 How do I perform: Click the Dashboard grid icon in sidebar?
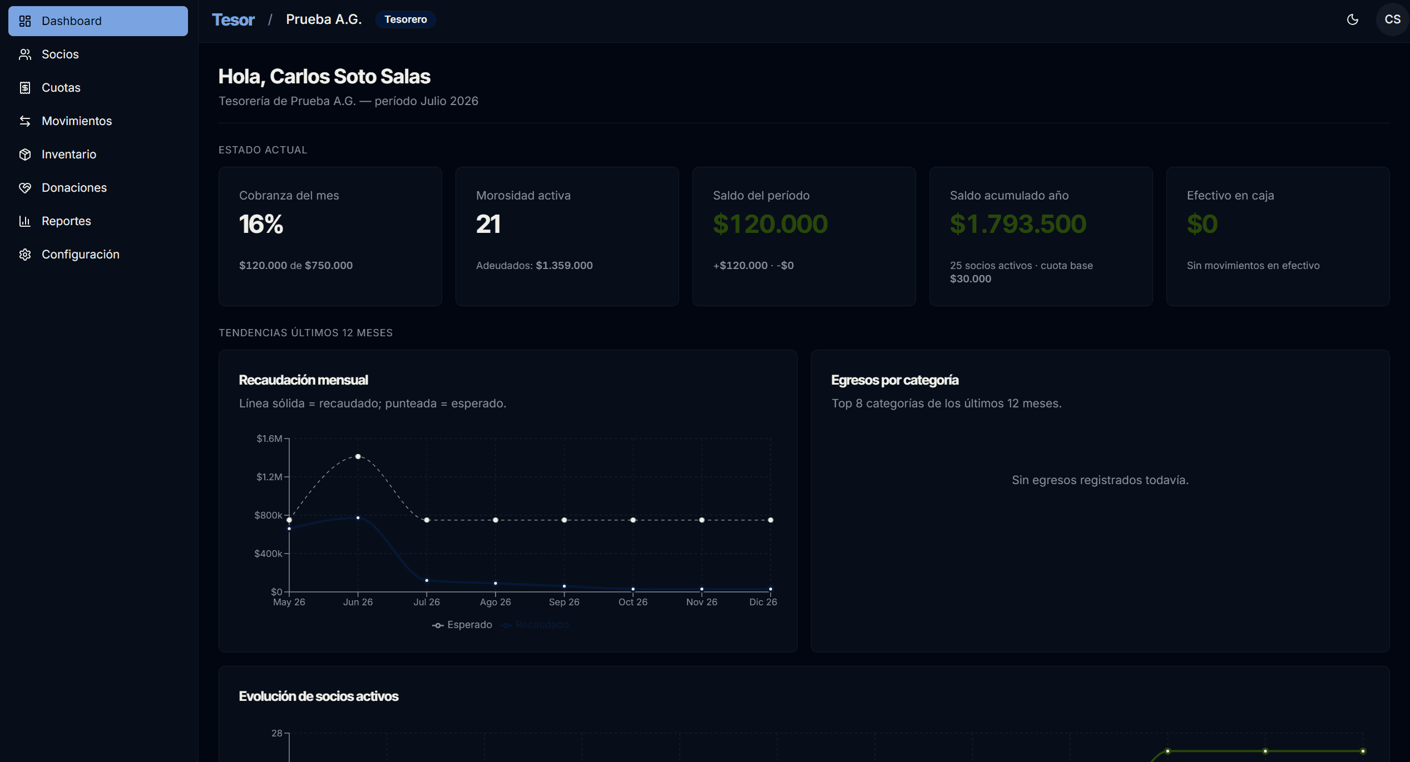tap(25, 21)
